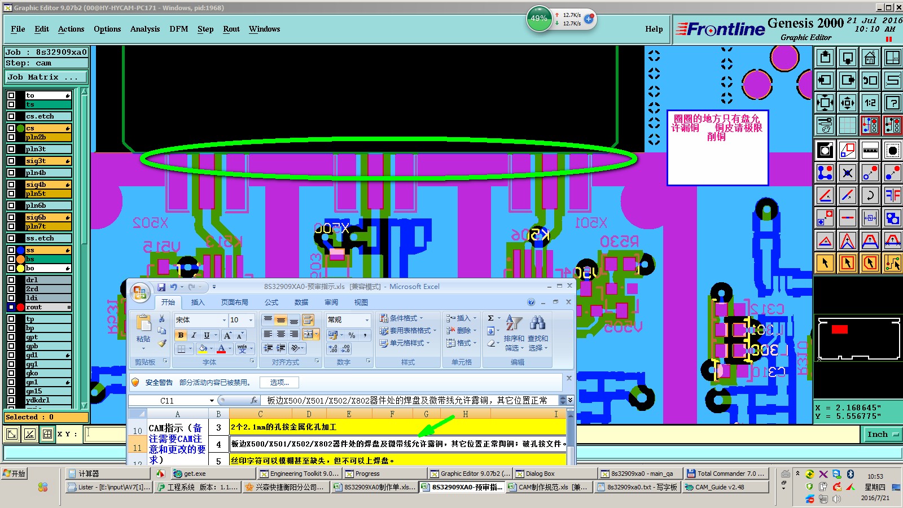Open the 常规 number format dropdown

click(x=367, y=320)
